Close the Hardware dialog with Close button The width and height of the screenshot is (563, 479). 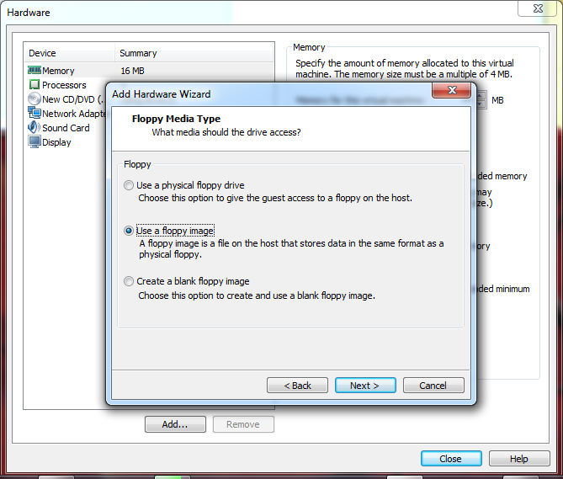click(451, 459)
